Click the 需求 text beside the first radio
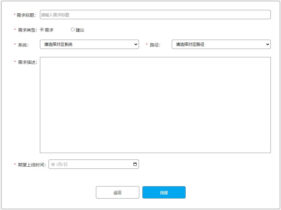281x210 pixels. [49, 30]
